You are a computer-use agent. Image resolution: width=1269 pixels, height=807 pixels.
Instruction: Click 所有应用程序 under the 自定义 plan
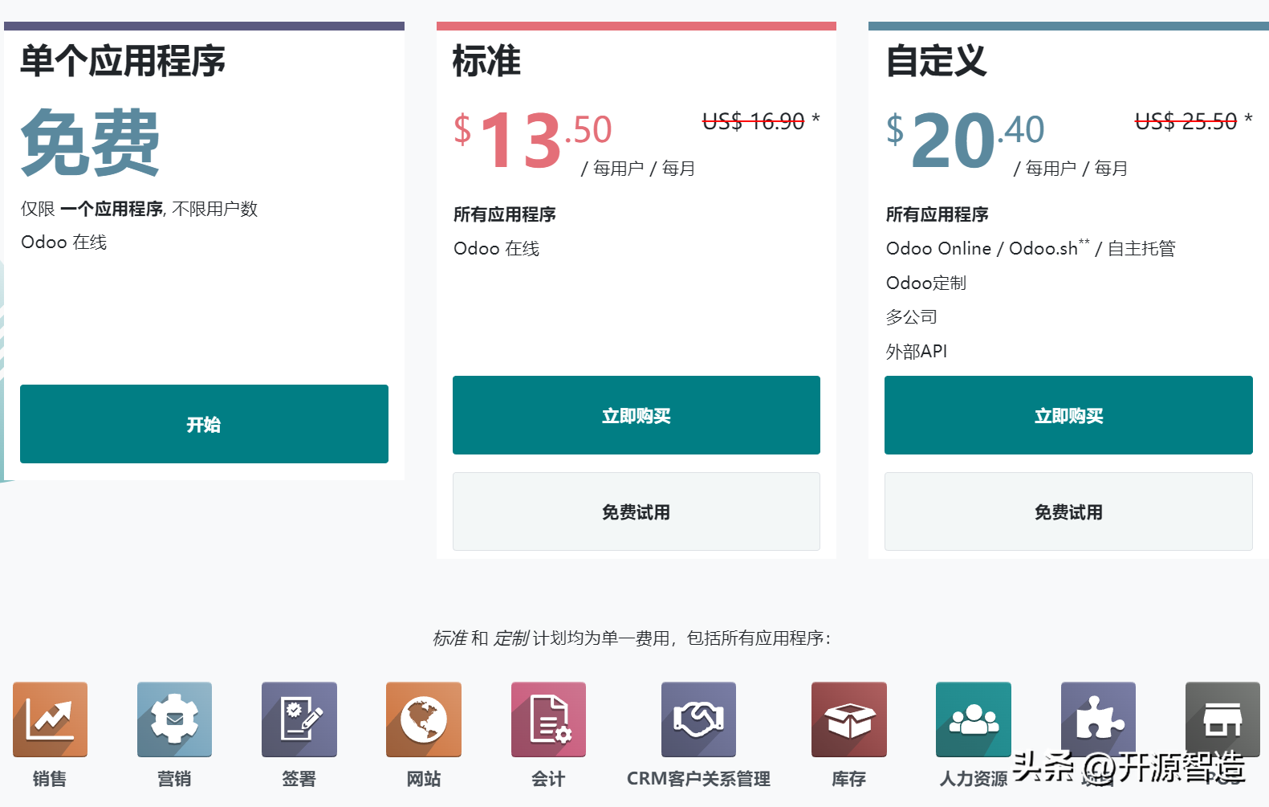coord(937,214)
